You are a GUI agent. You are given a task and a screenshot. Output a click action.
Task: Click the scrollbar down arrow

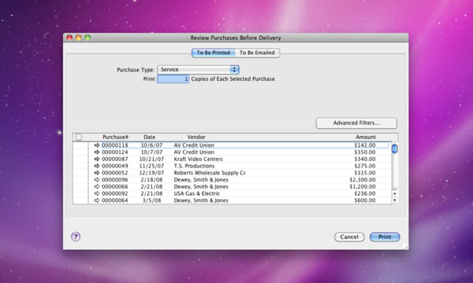click(395, 200)
